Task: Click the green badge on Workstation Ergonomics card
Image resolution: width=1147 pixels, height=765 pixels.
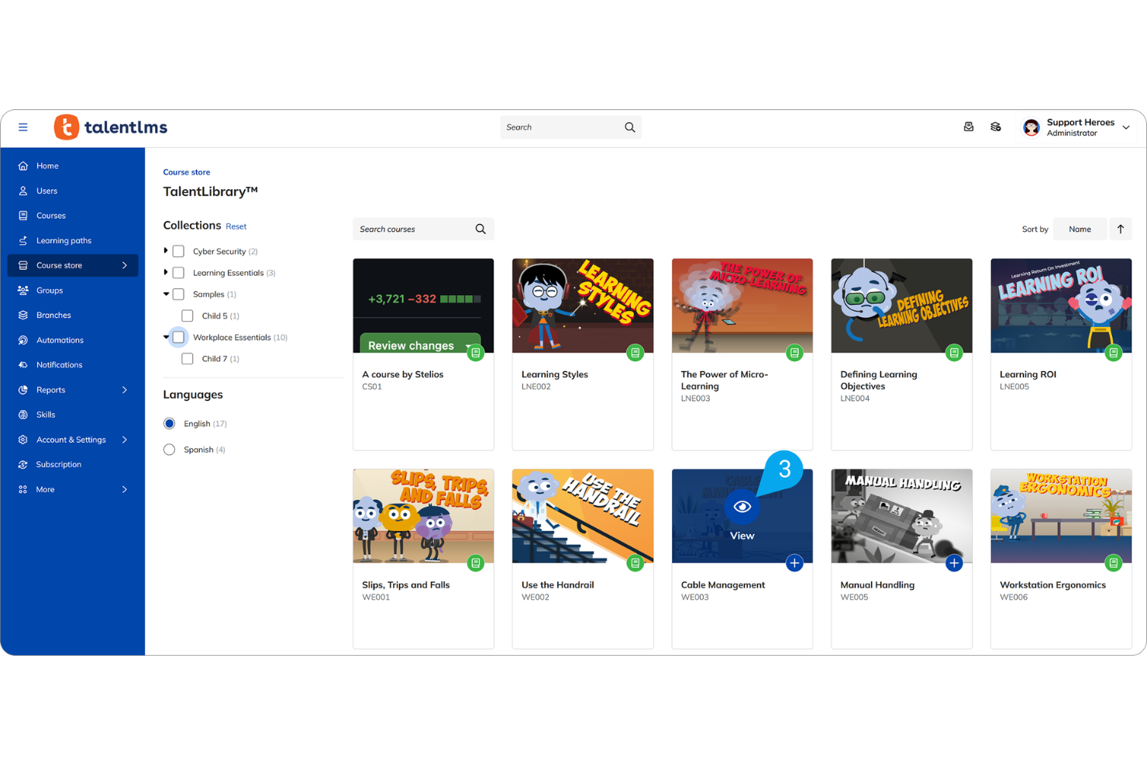Action: (x=1114, y=563)
